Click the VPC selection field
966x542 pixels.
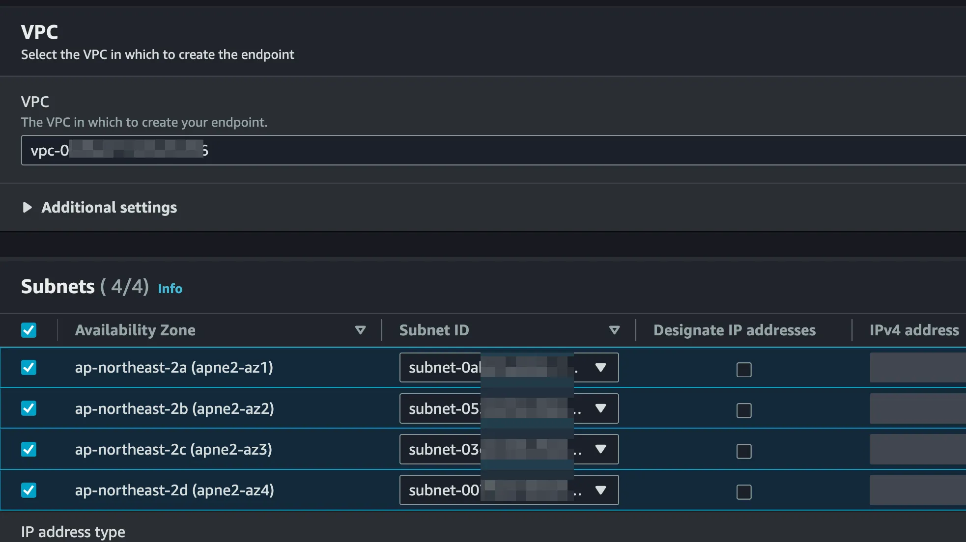coord(491,150)
